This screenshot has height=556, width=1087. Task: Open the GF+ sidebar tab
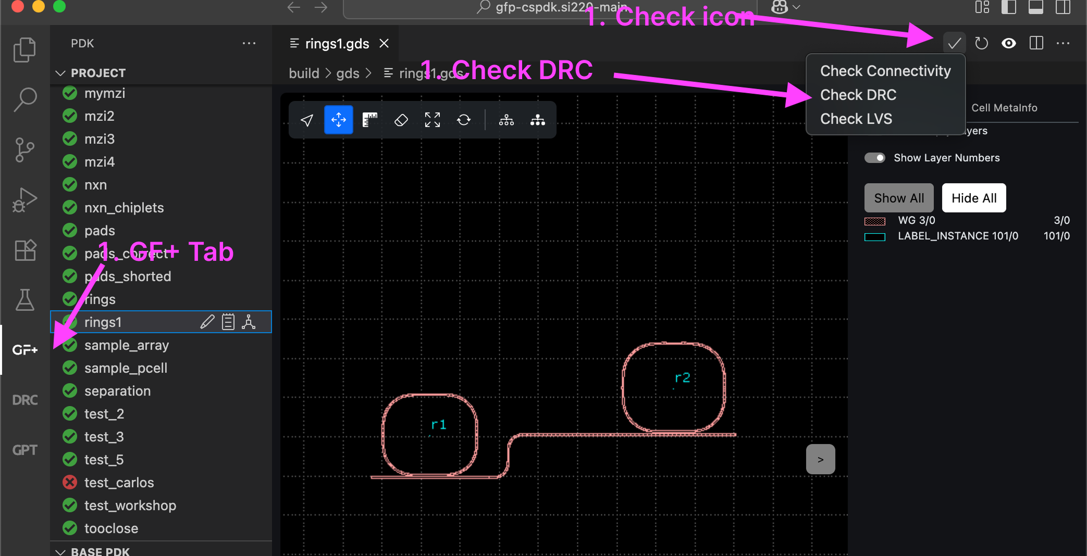coord(25,350)
